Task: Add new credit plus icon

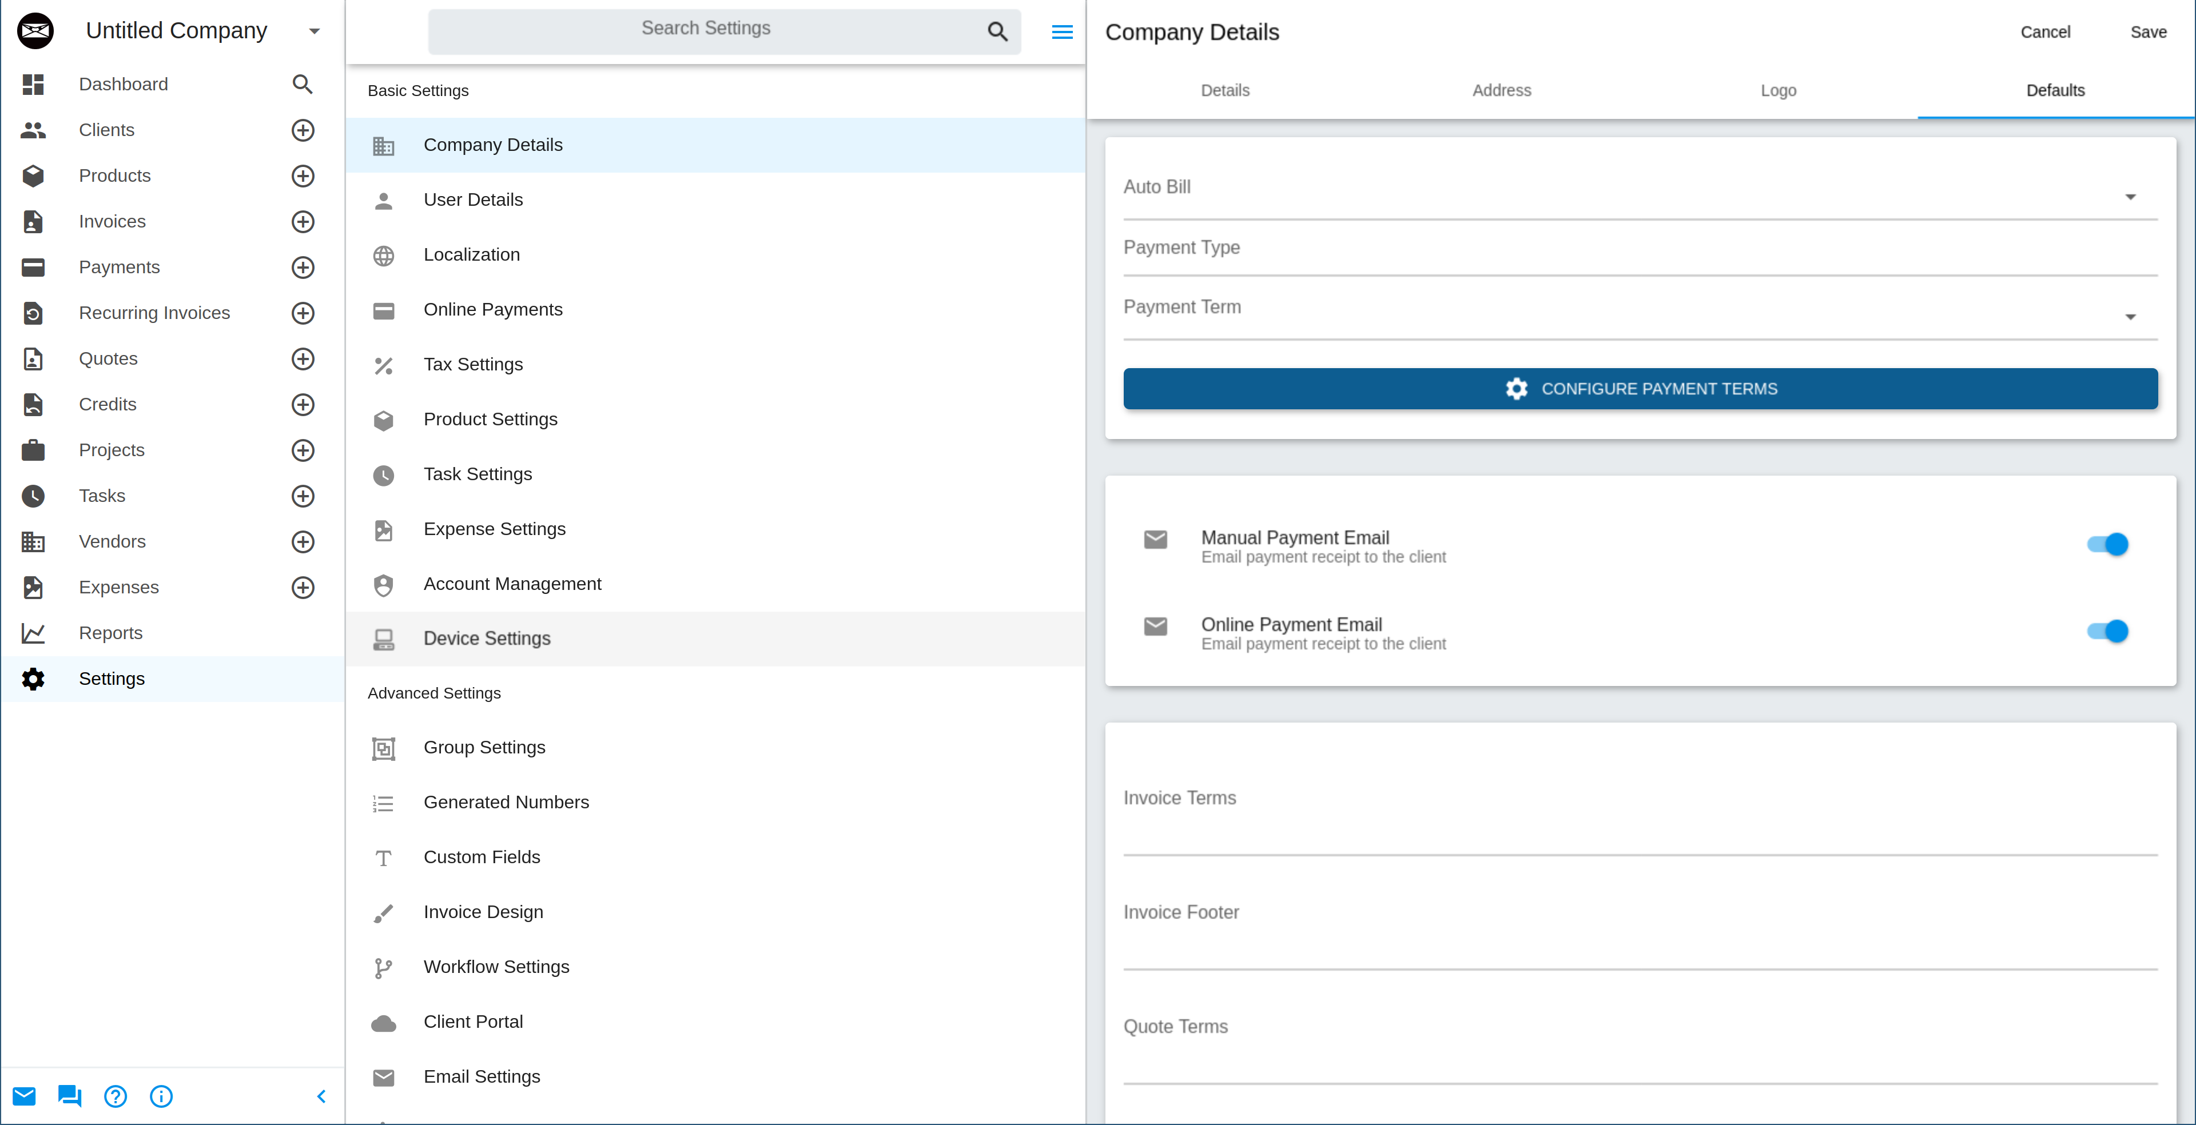Action: point(303,405)
